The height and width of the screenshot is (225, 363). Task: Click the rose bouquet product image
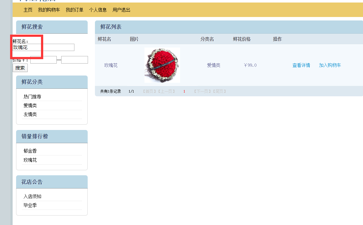tap(162, 65)
